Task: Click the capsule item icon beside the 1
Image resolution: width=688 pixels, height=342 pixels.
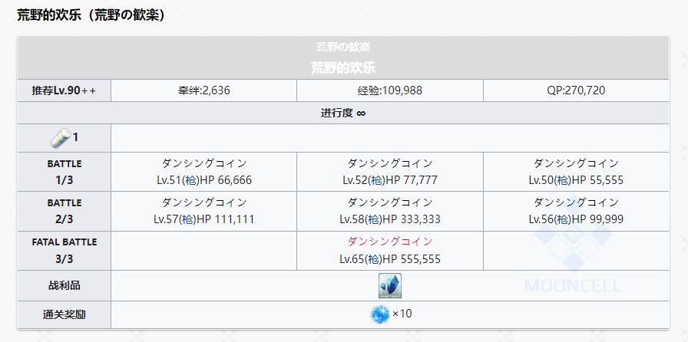Action: click(61, 138)
